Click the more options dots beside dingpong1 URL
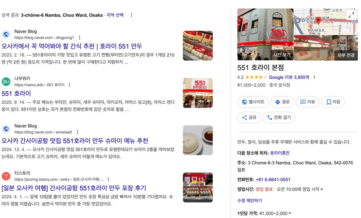The height and width of the screenshot is (218, 361). pyautogui.click(x=80, y=38)
